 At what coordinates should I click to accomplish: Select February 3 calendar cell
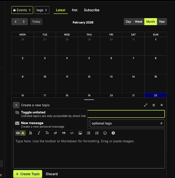[45, 65]
